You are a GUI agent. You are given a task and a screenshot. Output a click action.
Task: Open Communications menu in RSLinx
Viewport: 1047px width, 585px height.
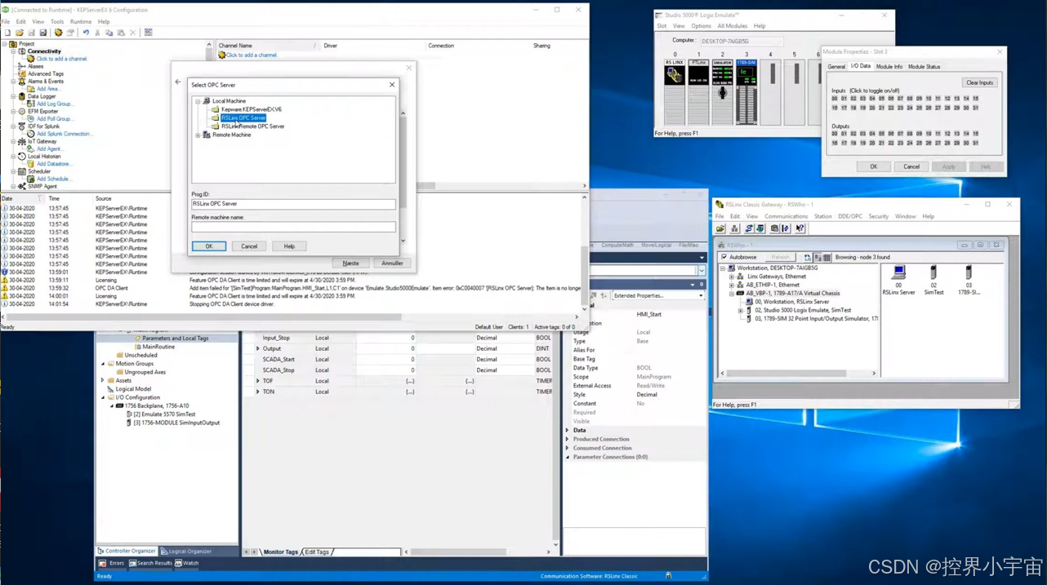pyautogui.click(x=786, y=216)
